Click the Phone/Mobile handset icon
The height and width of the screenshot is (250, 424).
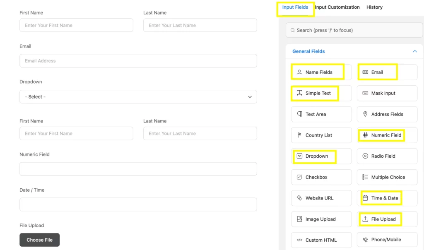pos(366,239)
